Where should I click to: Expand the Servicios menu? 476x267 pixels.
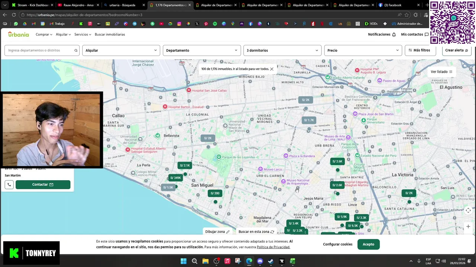point(83,34)
